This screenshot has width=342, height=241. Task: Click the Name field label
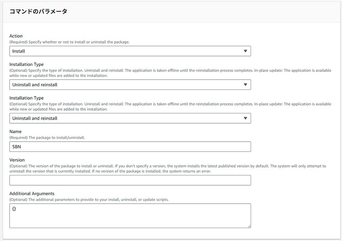(15, 131)
